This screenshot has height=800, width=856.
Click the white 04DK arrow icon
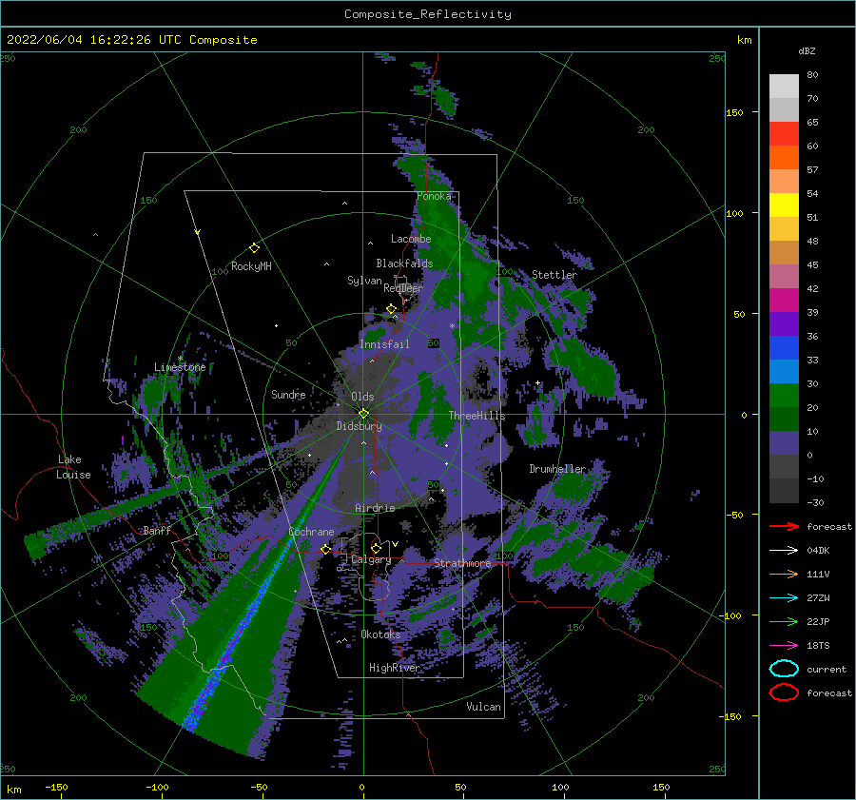click(x=784, y=550)
